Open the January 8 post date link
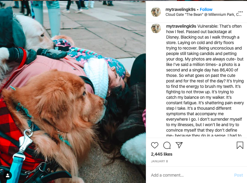247x183 pixels. coord(159,161)
